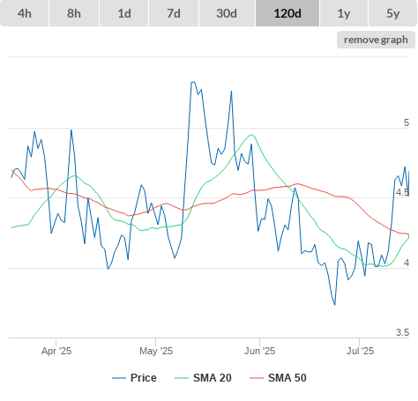The width and height of the screenshot is (418, 401).
Task: Open the 7d chart view
Action: click(x=174, y=13)
